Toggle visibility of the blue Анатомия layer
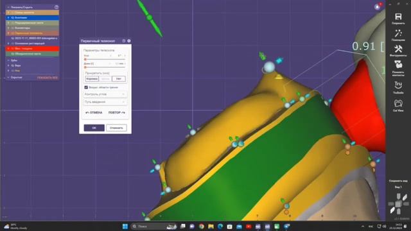411x231 pixels. click(x=12, y=17)
